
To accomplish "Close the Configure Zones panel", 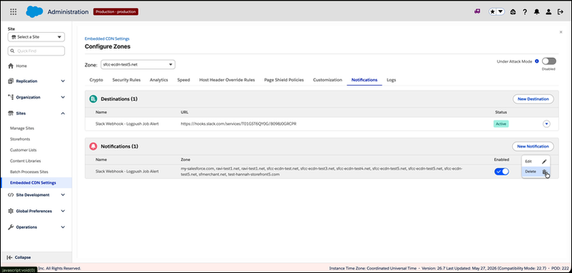I will click(561, 32).
